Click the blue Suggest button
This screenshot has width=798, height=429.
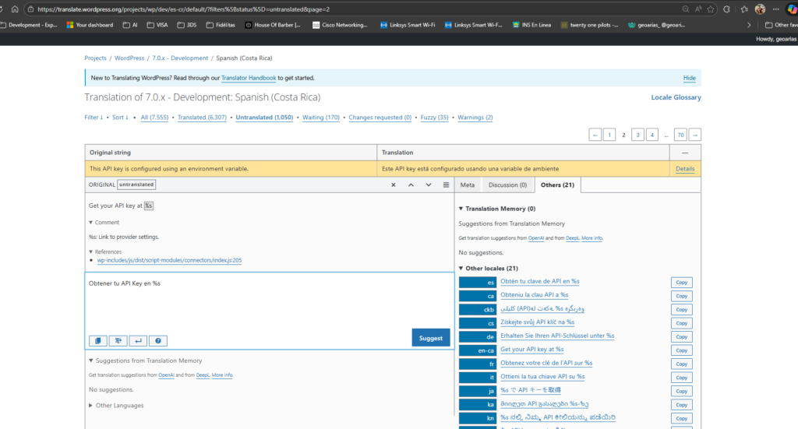(430, 338)
